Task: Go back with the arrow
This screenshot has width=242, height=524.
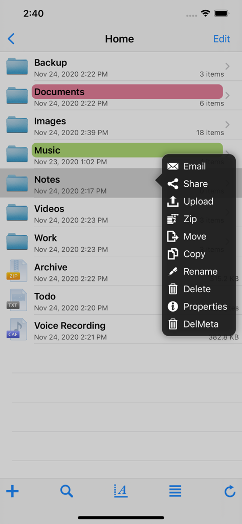Action: coord(11,39)
